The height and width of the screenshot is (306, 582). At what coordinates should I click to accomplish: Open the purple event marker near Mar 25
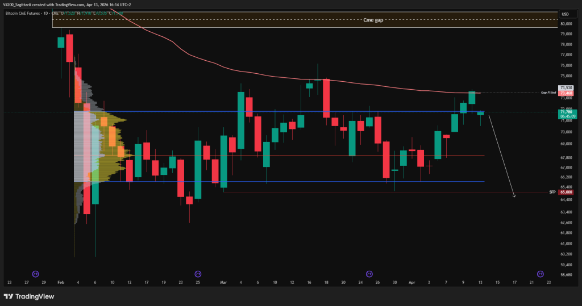[x=369, y=273]
